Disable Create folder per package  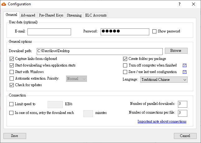point(125,59)
